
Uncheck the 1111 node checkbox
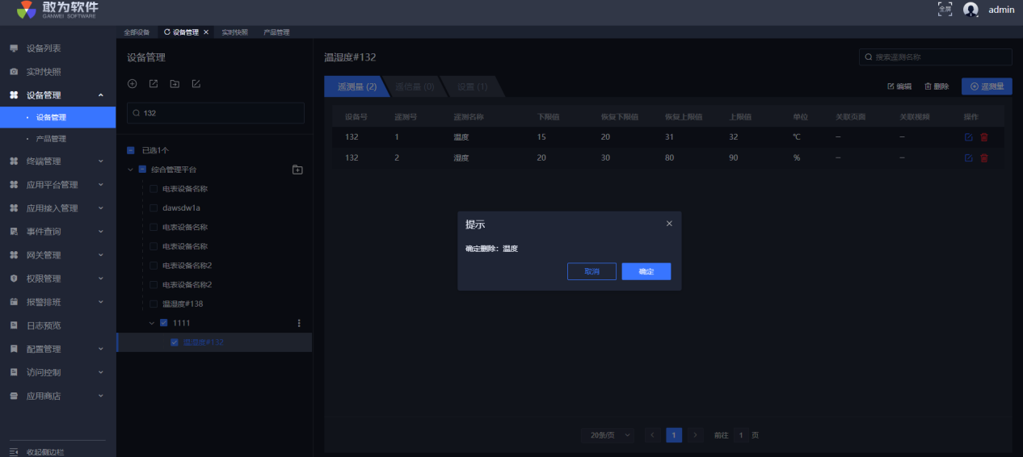pyautogui.click(x=164, y=323)
